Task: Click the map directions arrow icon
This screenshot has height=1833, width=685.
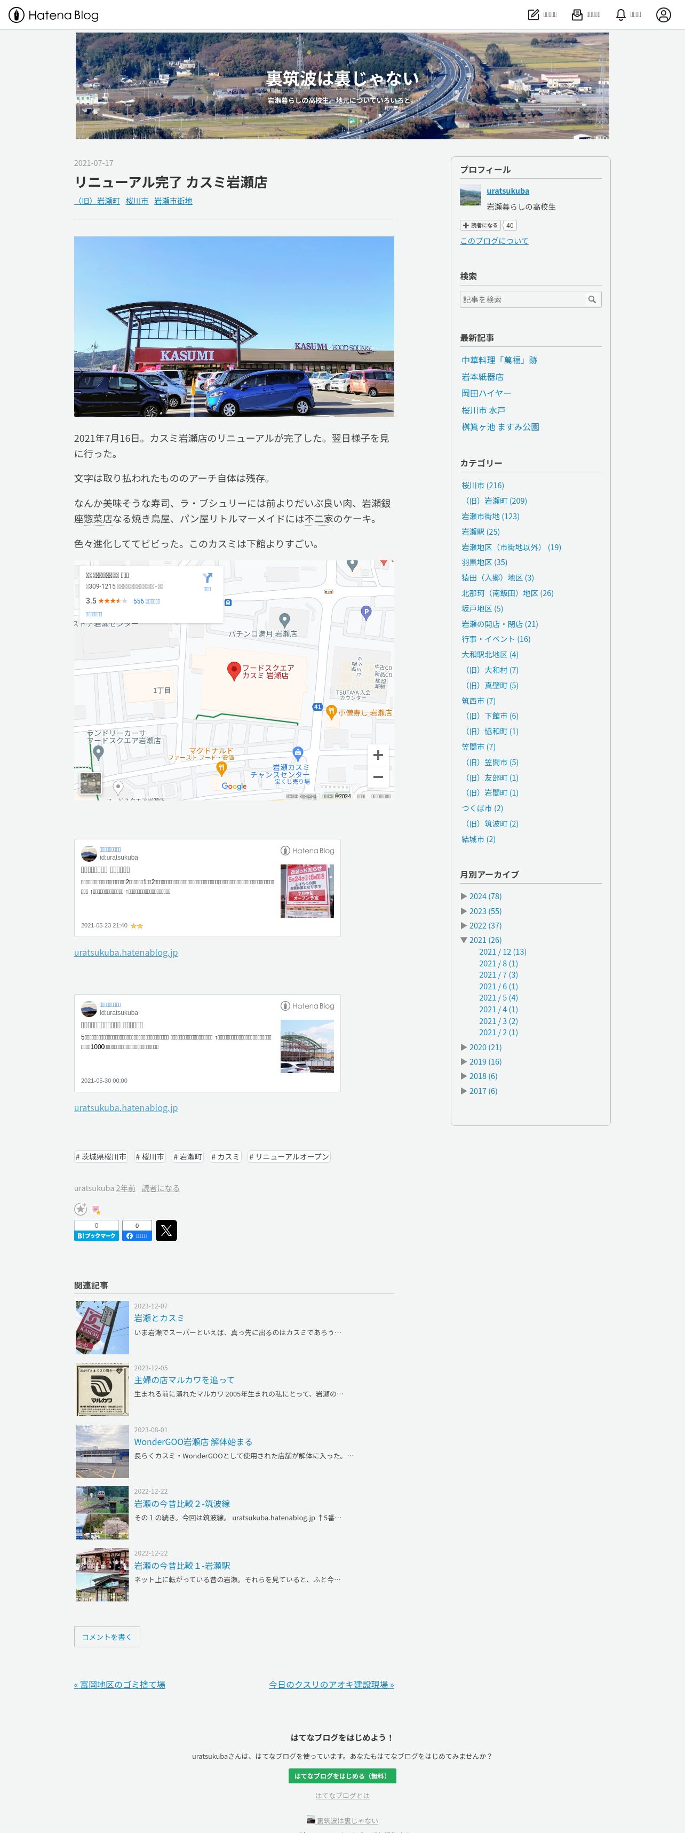Action: click(207, 578)
